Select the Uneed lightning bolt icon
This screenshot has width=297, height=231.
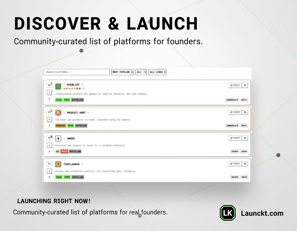(x=58, y=138)
